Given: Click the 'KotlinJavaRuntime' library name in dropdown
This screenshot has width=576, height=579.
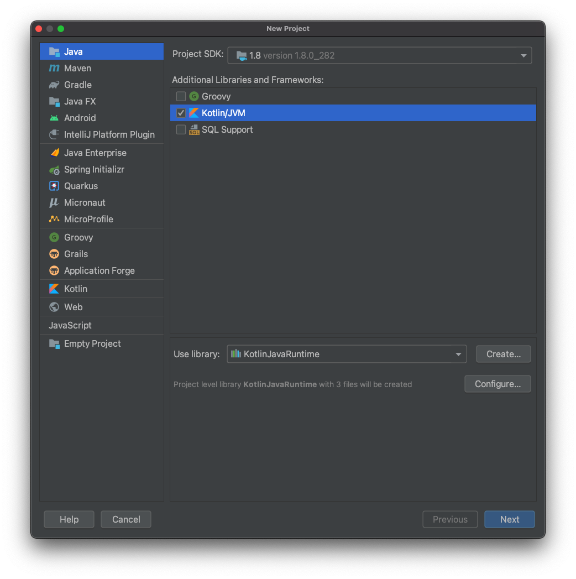Looking at the screenshot, I should [281, 354].
